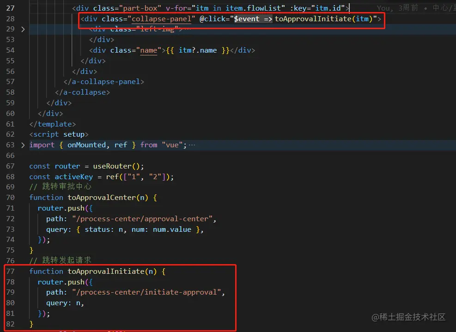Click the useRouter() call
This screenshot has width=456, height=332.
(116, 166)
